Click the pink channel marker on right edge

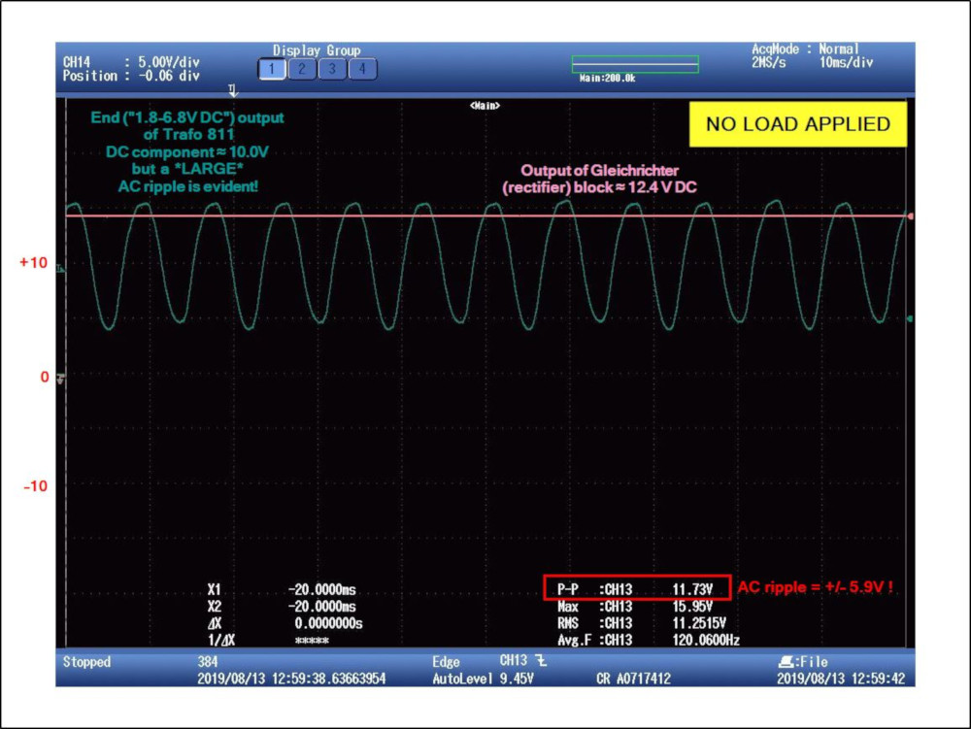[x=910, y=215]
